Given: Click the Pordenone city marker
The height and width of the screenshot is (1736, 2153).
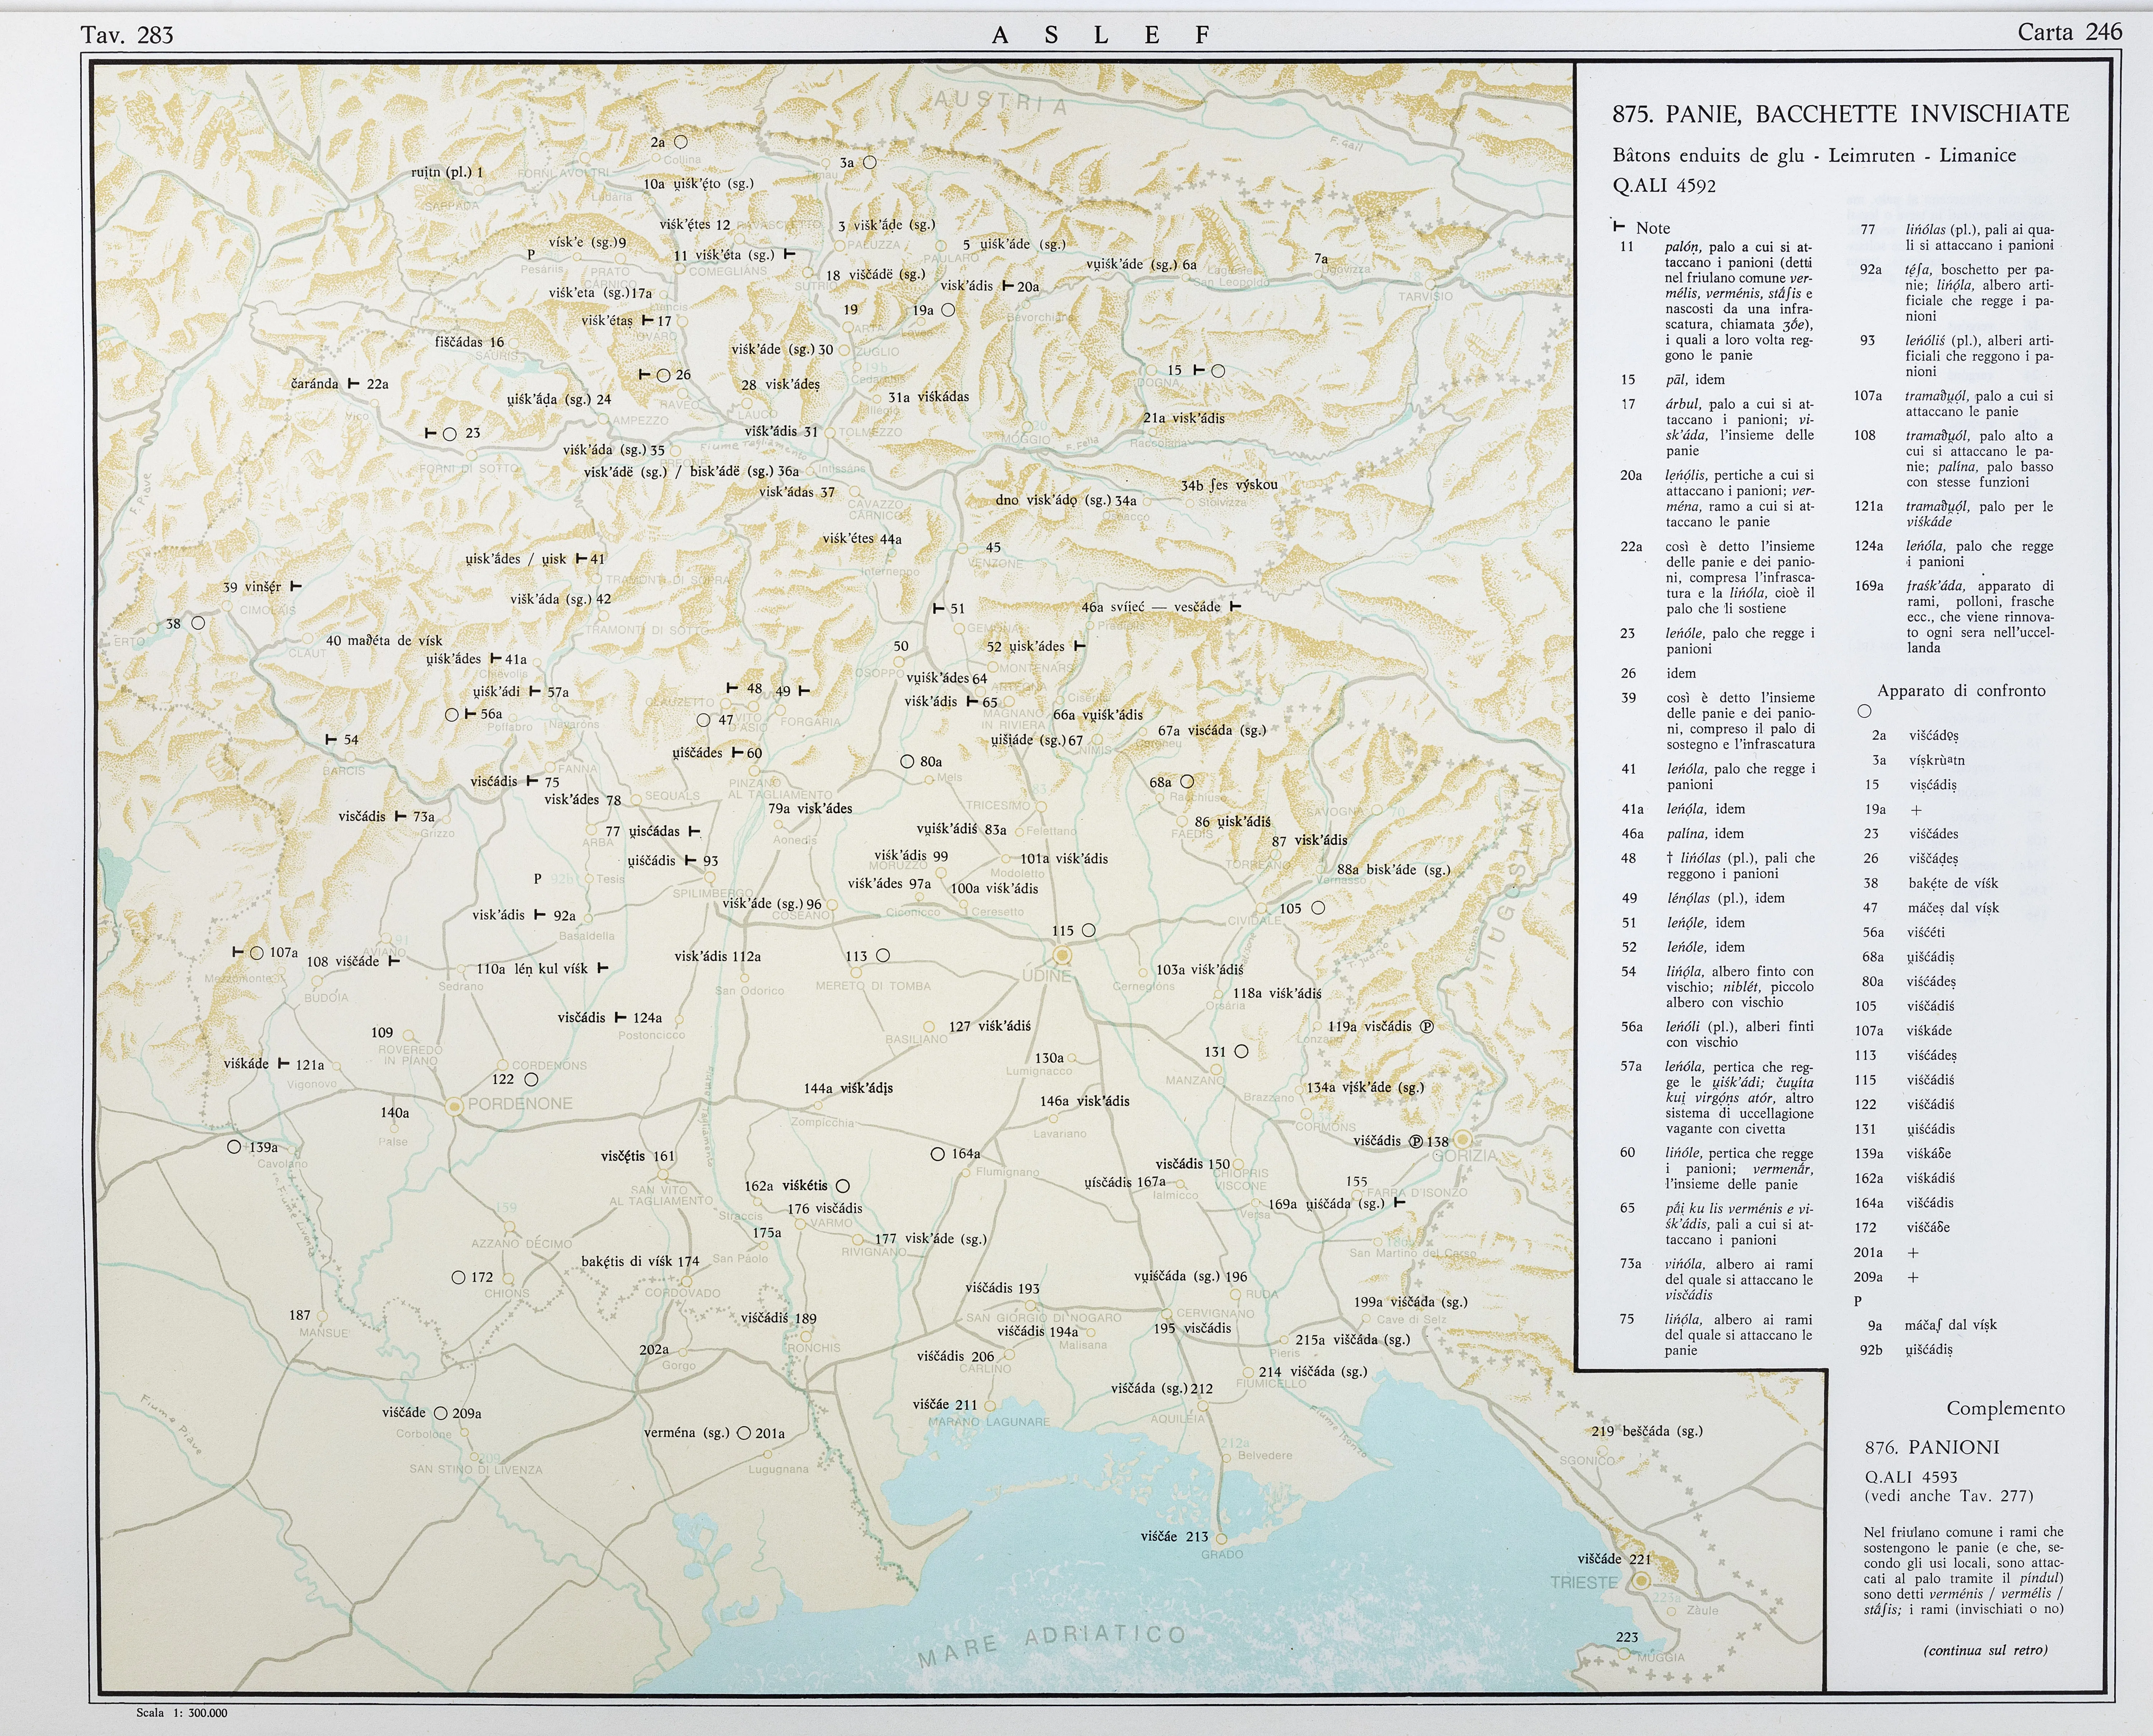Looking at the screenshot, I should click(455, 1106).
